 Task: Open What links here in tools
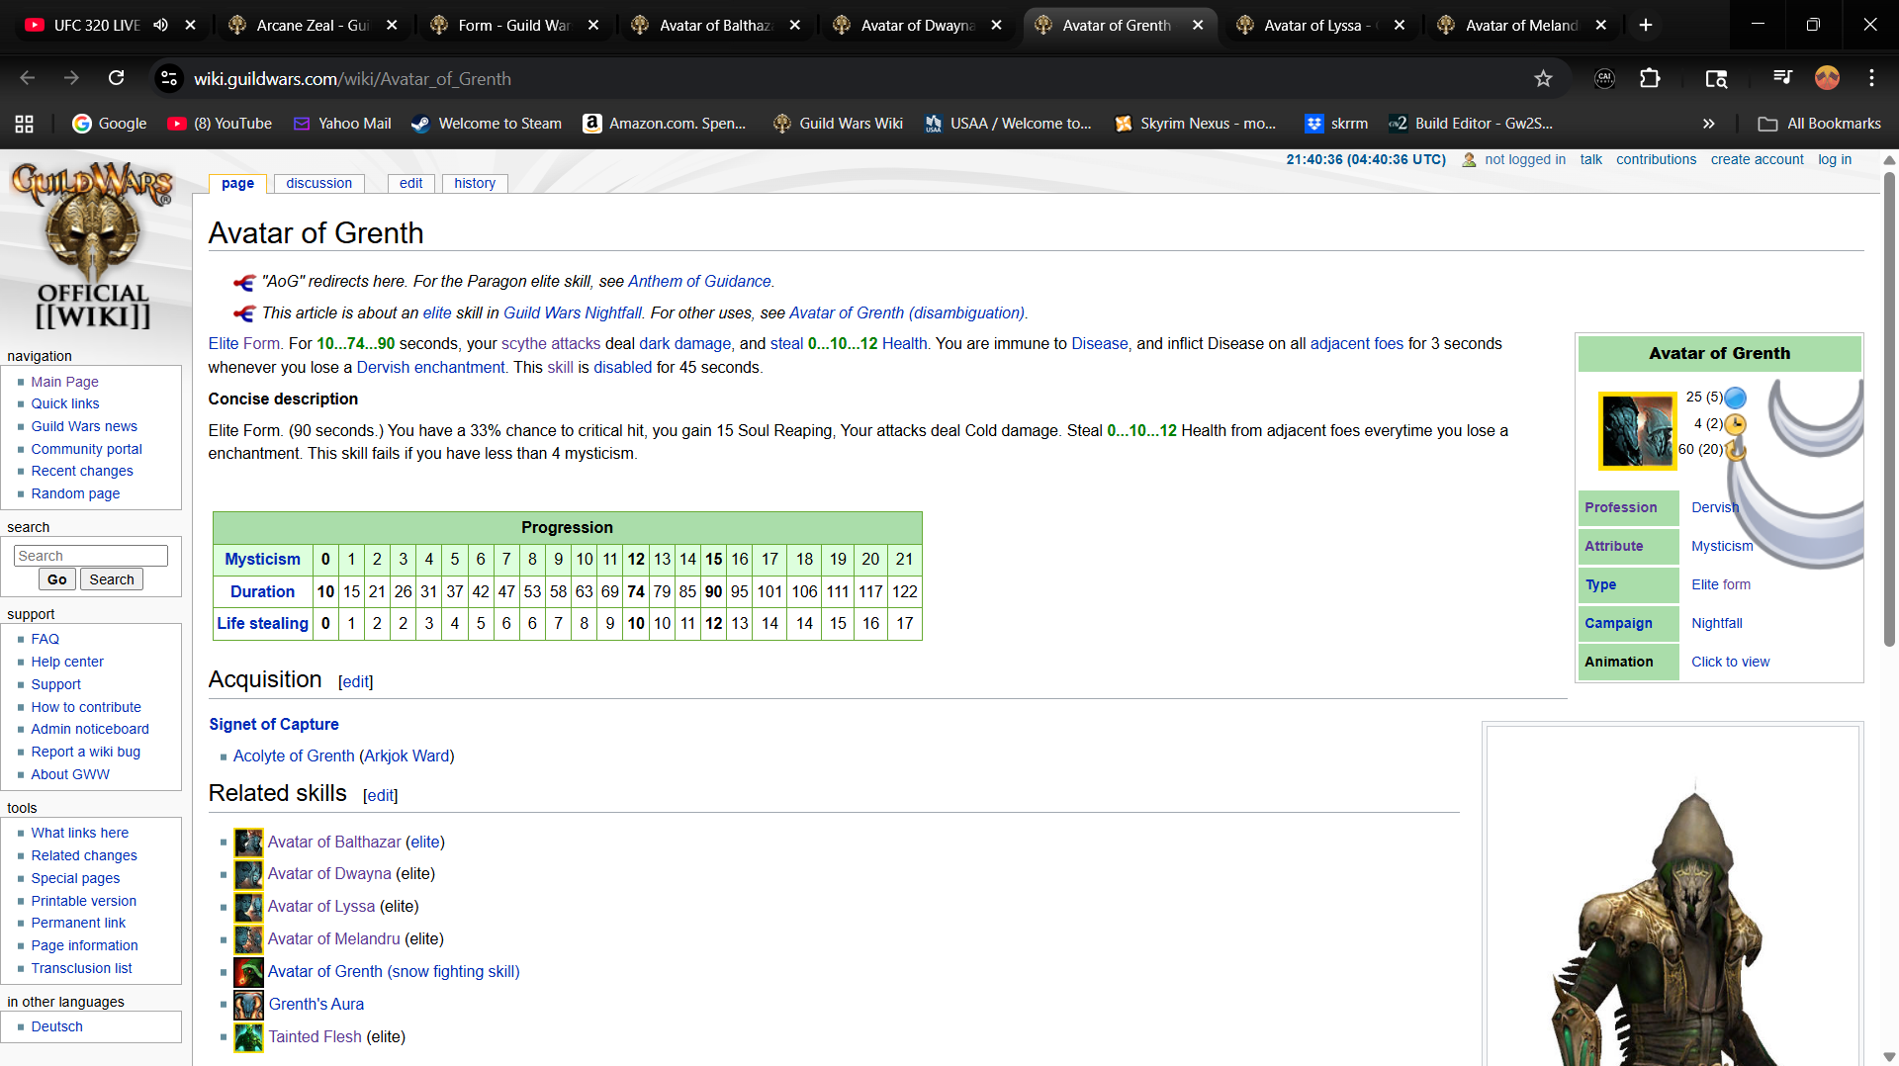[x=79, y=834]
